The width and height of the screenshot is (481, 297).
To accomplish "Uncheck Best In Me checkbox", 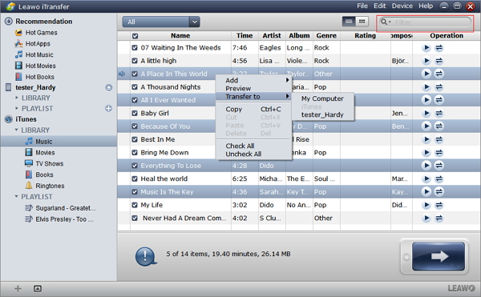I will [x=135, y=139].
